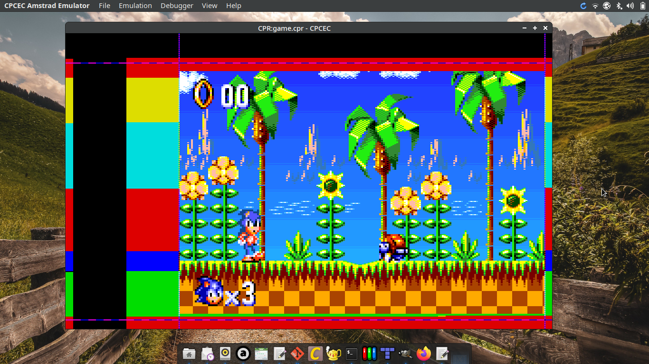Click the CPCEC Amstrad Emulator app title

click(x=47, y=6)
